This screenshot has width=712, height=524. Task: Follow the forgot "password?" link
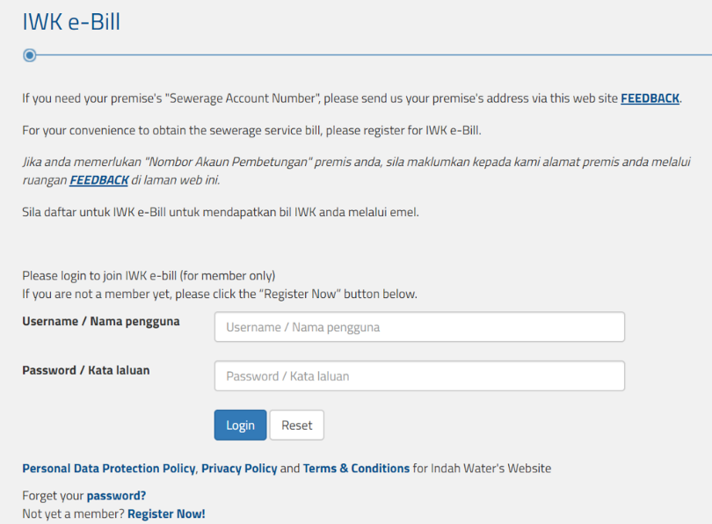click(x=116, y=496)
